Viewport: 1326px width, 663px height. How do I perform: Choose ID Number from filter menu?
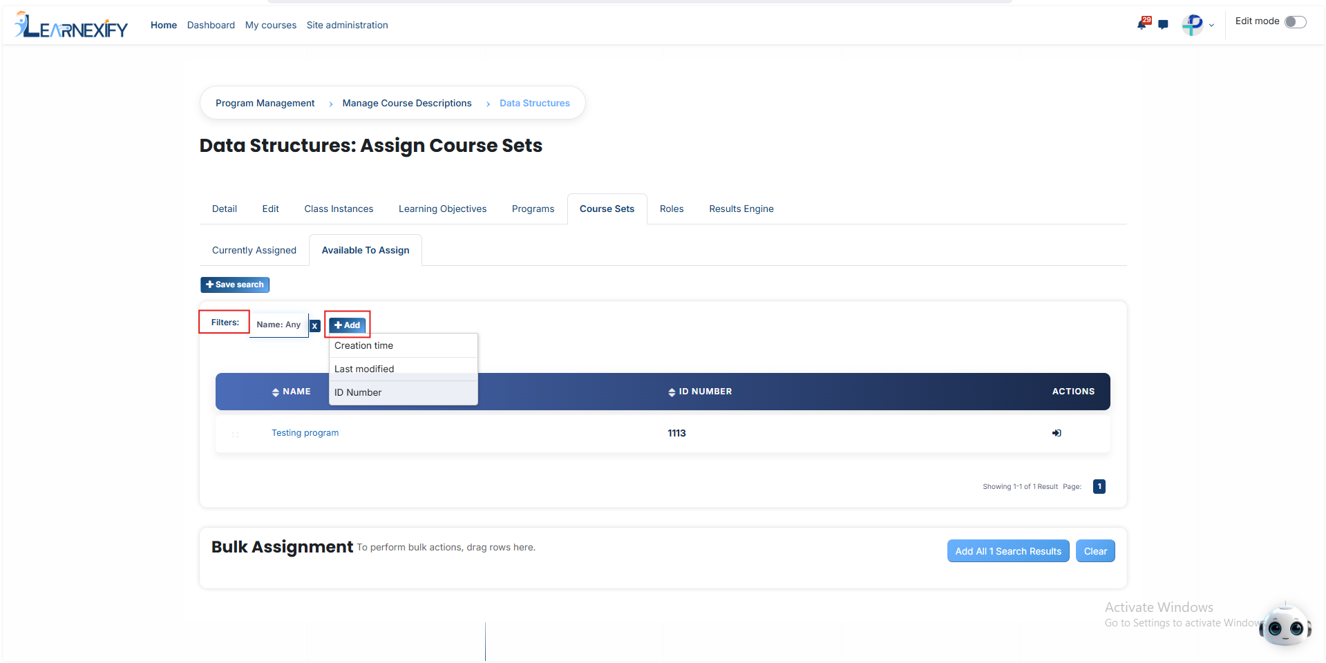point(404,393)
